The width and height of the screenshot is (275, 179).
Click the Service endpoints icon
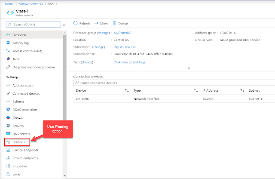8,150
